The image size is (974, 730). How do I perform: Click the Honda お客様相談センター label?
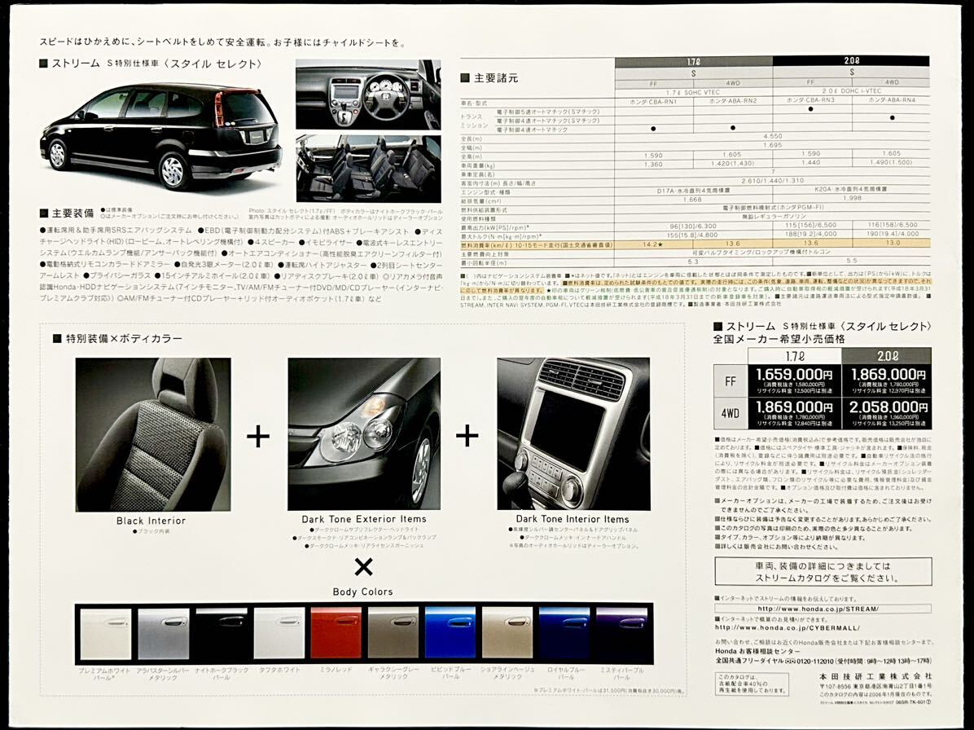pos(757,651)
